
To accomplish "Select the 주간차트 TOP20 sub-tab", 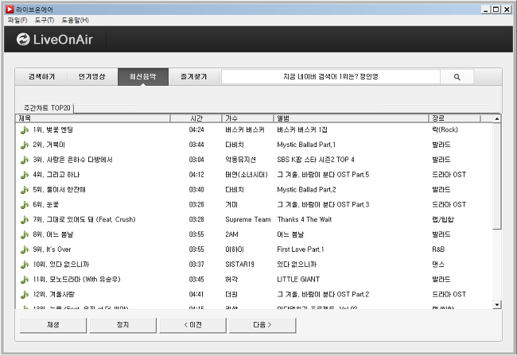I will 47,108.
